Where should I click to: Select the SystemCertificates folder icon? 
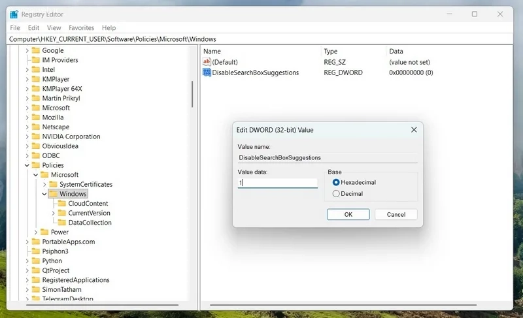(53, 184)
